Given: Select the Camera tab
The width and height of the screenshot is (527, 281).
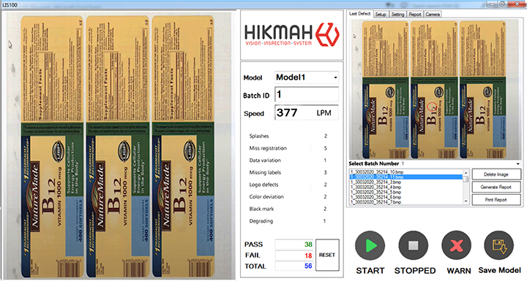Looking at the screenshot, I should (433, 14).
